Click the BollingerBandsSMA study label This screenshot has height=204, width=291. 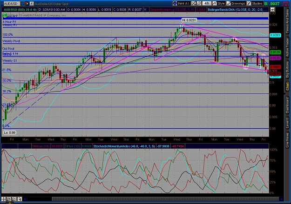[x=238, y=10]
